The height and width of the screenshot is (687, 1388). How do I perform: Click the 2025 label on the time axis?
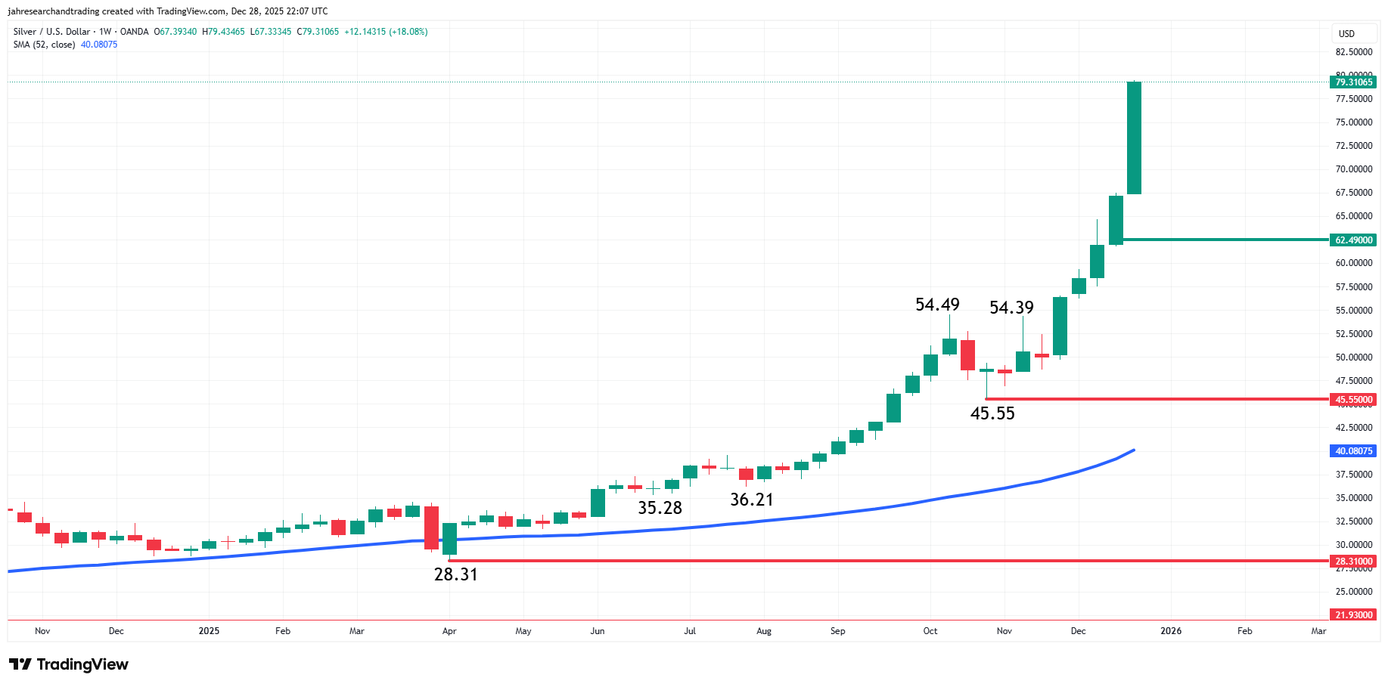click(209, 631)
